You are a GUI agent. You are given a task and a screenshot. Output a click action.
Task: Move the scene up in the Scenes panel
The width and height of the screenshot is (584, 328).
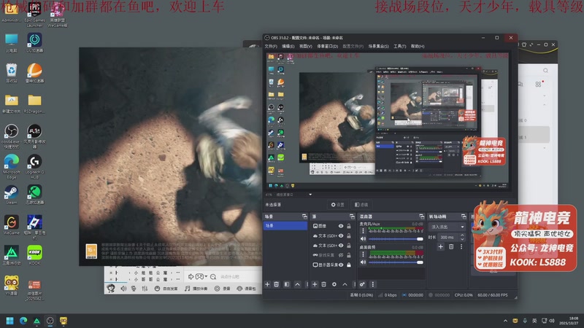pos(297,284)
